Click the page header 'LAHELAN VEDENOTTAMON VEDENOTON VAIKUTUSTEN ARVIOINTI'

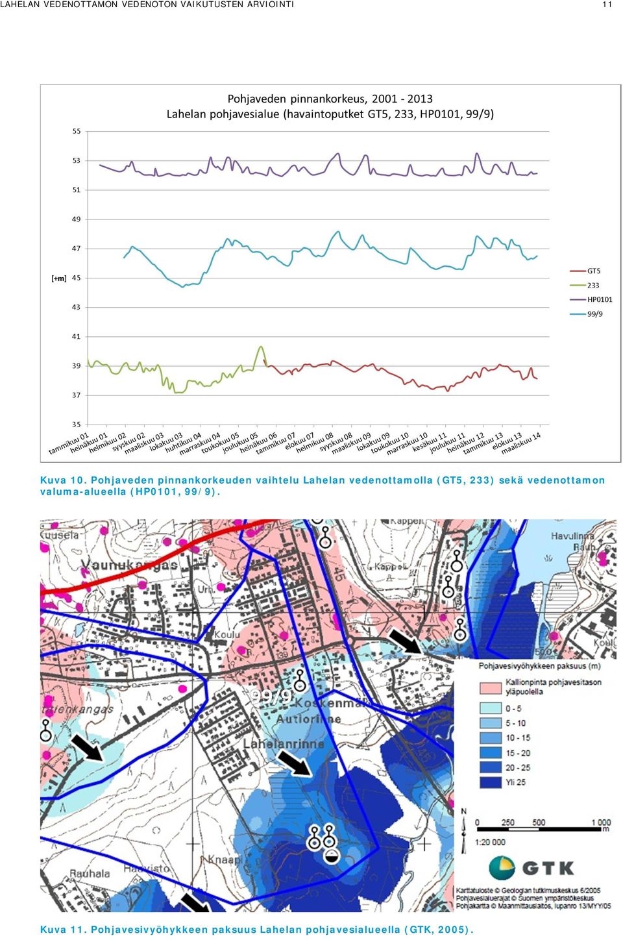coord(147,5)
